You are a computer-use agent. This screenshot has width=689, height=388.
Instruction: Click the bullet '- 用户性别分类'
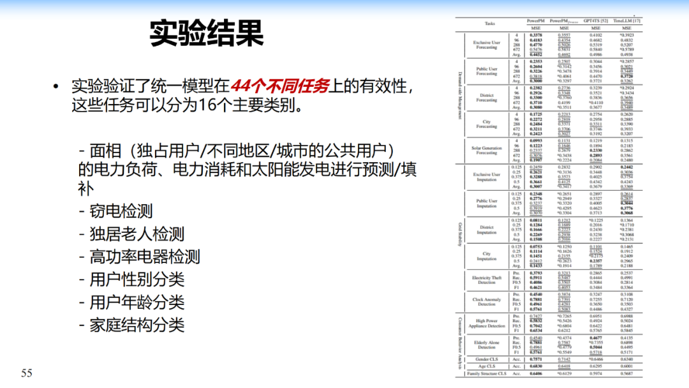[131, 280]
